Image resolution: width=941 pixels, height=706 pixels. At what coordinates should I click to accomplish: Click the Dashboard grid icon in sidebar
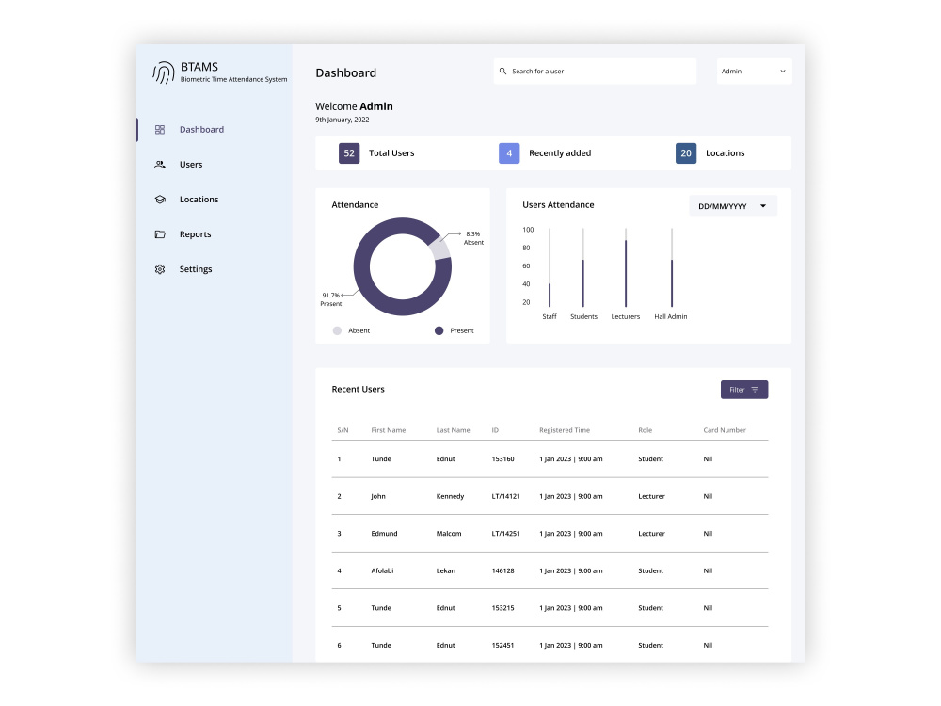click(x=160, y=130)
